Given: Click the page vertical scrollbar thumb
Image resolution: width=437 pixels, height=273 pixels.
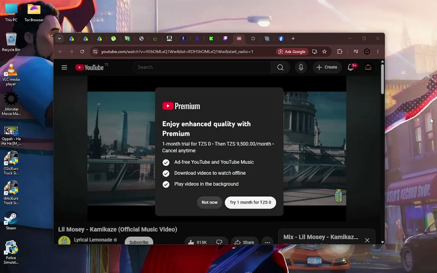Looking at the screenshot, I should point(382,79).
